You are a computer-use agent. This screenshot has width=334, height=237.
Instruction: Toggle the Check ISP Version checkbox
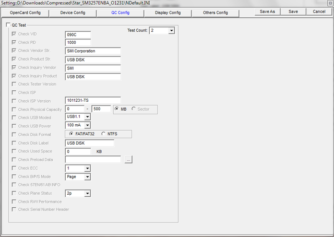pyautogui.click(x=14, y=101)
